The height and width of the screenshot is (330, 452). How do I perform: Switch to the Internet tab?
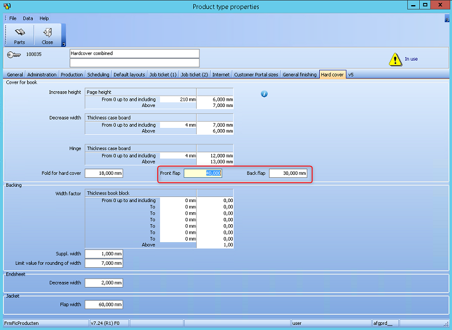pyautogui.click(x=221, y=75)
